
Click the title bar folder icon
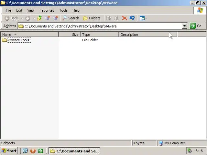click(x=3, y=3)
